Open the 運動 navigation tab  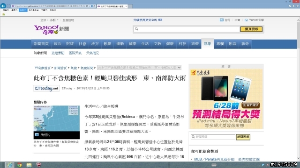(x=120, y=44)
